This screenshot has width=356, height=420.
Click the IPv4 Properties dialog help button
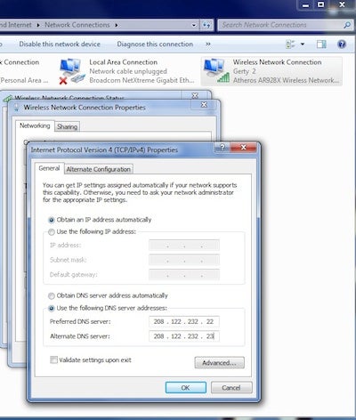[222, 147]
